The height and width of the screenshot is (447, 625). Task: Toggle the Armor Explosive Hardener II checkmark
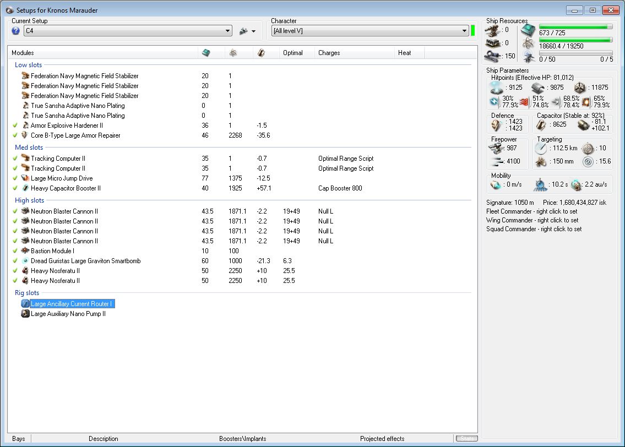click(x=15, y=125)
